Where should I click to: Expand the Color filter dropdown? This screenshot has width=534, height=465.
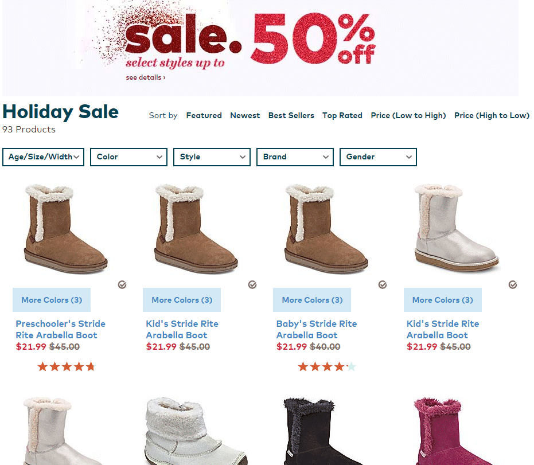[128, 157]
